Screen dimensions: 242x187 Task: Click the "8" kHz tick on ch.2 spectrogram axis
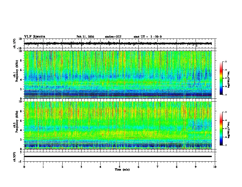click(x=21, y=111)
